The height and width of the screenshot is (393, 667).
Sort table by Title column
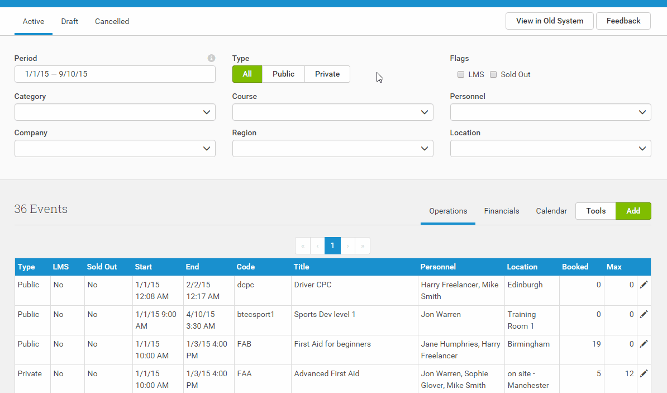tap(301, 267)
